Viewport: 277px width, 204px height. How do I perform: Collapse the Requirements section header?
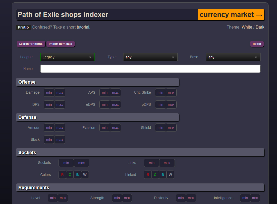pyautogui.click(x=140, y=188)
